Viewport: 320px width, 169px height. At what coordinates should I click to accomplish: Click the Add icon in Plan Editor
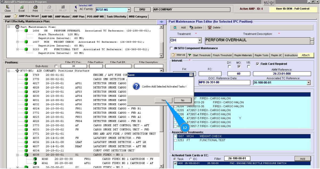pyautogui.click(x=175, y=27)
